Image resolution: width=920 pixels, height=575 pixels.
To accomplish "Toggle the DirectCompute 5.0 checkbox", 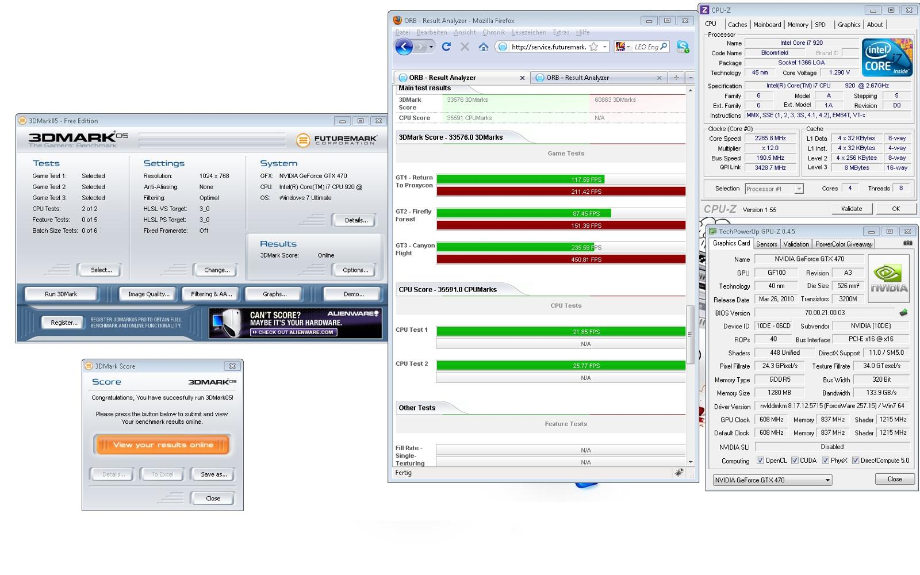I will pos(856,461).
